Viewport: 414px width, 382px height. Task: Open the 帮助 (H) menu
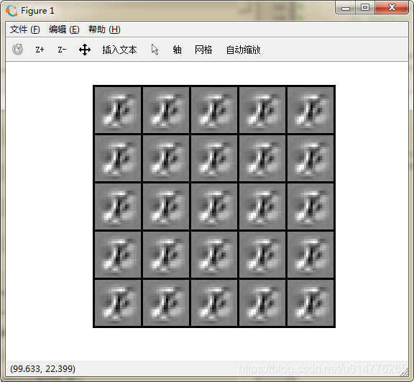[104, 29]
